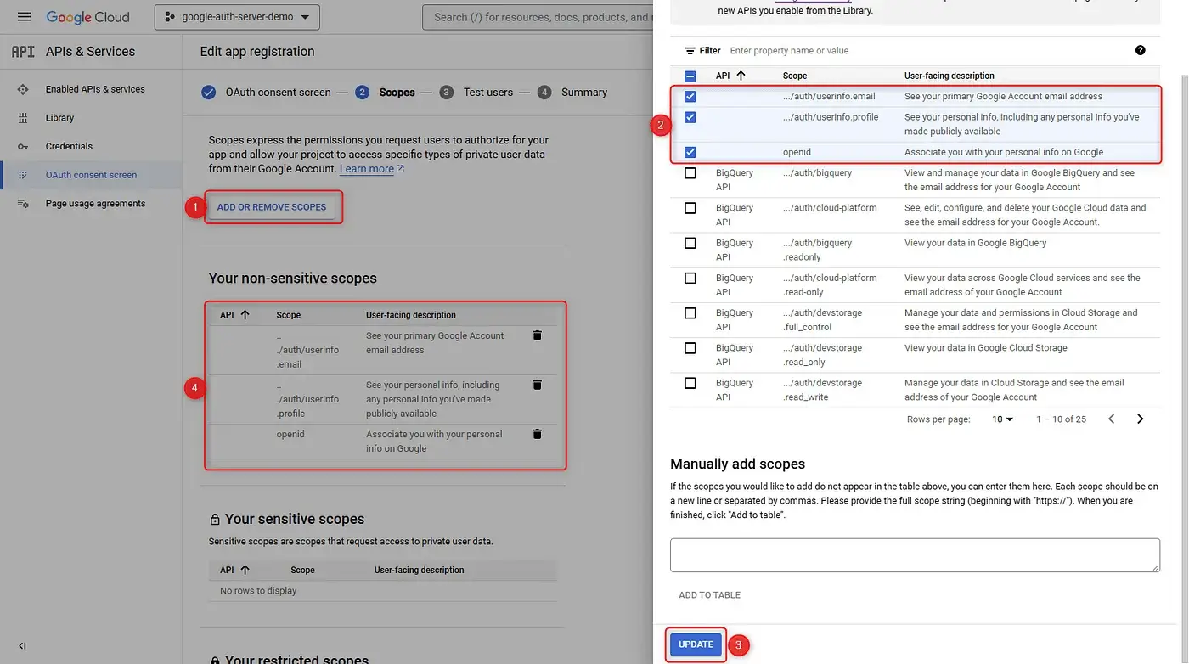
Task: Click the '1 – 10 of 25' pagination text
Action: click(x=1061, y=419)
